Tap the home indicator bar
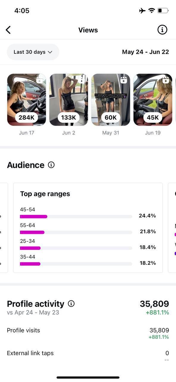Screen dimensions: 176x382 88,378
